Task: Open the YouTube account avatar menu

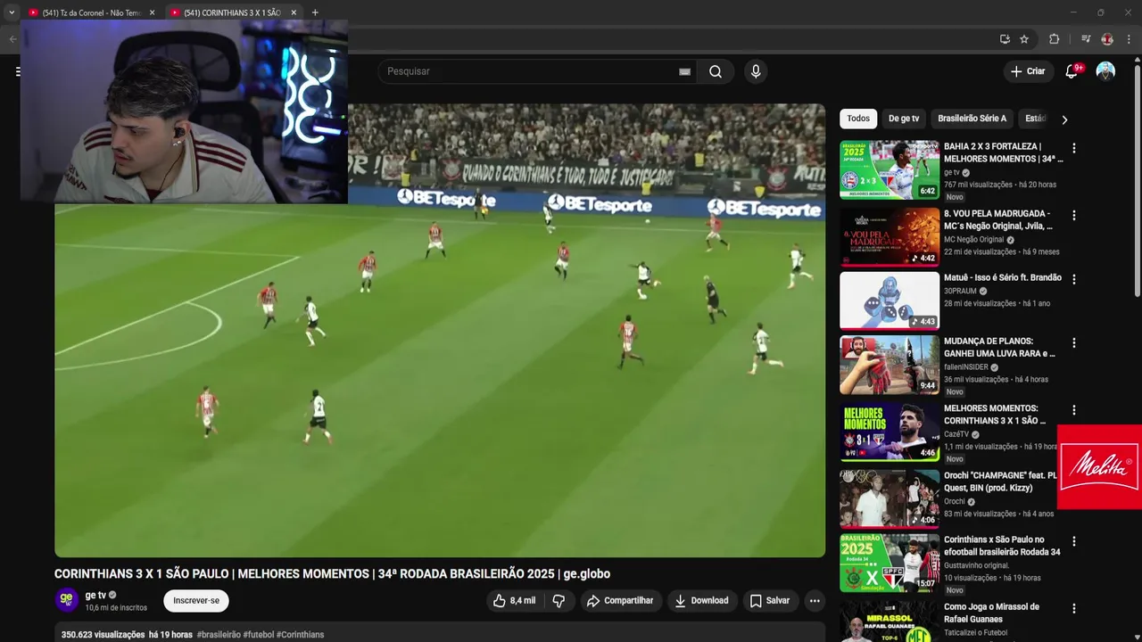Action: 1105,71
